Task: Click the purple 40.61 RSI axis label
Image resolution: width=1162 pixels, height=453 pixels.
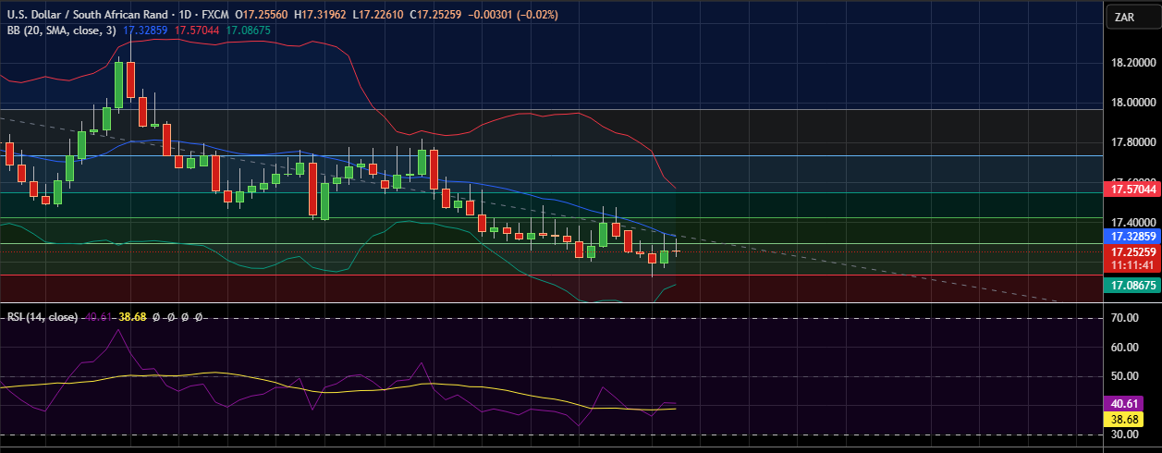Action: [x=1124, y=404]
